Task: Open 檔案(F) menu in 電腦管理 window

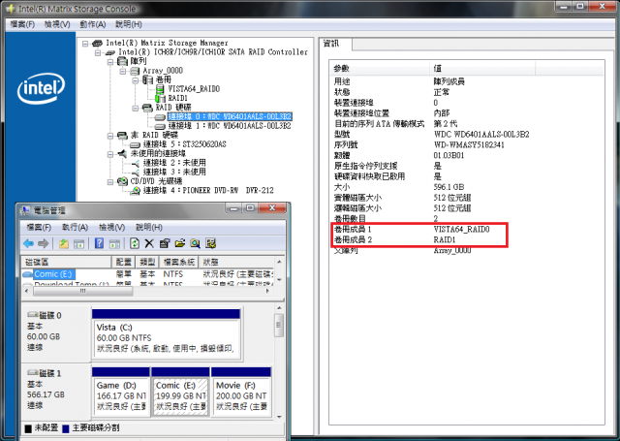Action: tap(39, 228)
